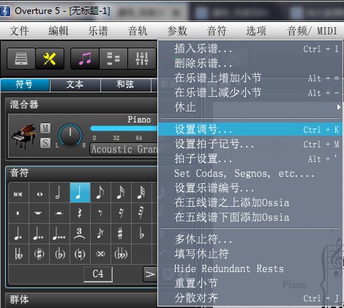The width and height of the screenshot is (344, 308).
Task: Select the triplet tuplet symbol
Action: click(x=80, y=233)
